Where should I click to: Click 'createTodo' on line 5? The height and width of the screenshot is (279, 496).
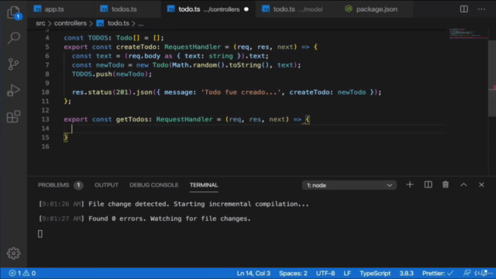point(136,46)
